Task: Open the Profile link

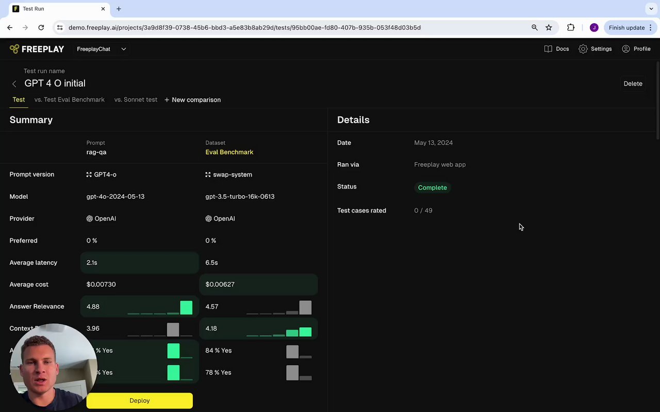Action: [x=636, y=49]
